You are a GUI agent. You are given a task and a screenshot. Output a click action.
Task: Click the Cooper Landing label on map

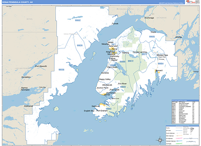(140, 52)
